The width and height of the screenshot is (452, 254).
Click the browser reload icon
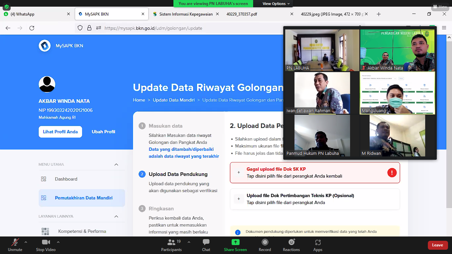click(32, 28)
